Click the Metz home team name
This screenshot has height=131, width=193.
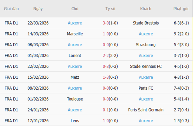75,77
